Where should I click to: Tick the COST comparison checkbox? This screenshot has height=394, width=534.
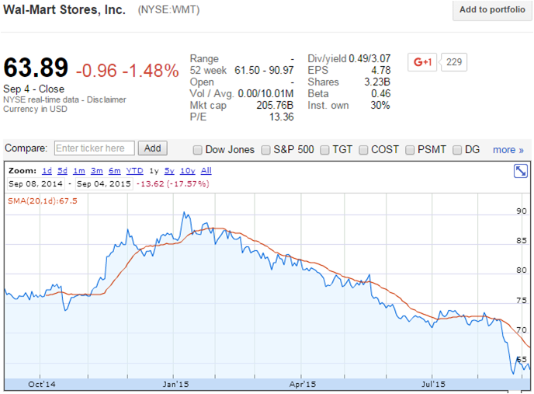(364, 149)
